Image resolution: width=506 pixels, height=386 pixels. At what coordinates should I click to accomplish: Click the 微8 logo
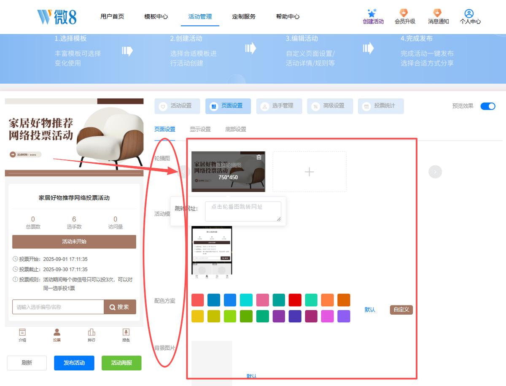coord(57,17)
